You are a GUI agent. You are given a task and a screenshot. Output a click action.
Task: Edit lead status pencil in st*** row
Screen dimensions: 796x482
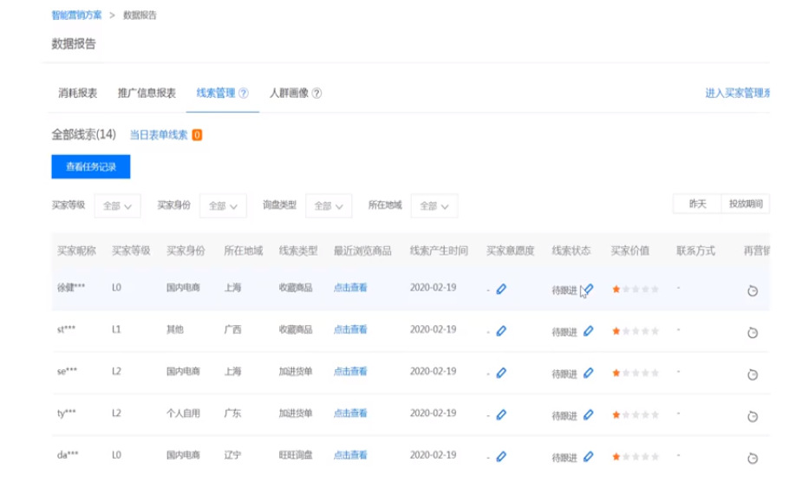pos(589,331)
